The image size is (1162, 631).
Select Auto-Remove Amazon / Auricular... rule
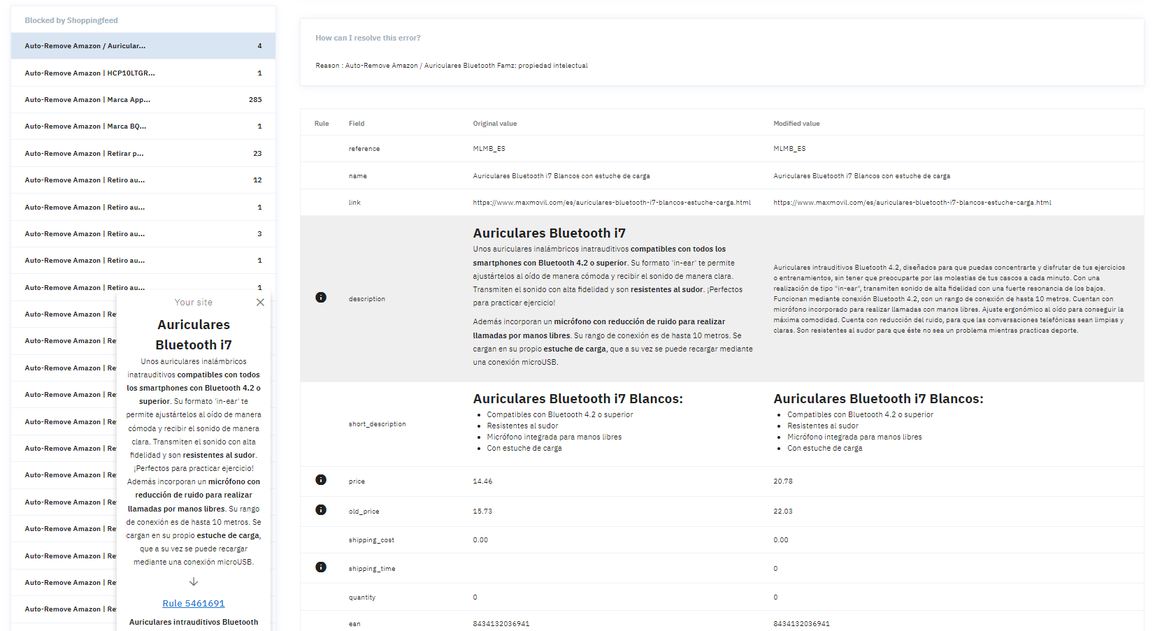pos(143,46)
